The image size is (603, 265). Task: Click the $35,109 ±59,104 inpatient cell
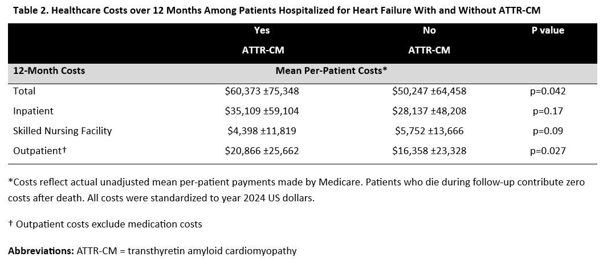pos(262,110)
